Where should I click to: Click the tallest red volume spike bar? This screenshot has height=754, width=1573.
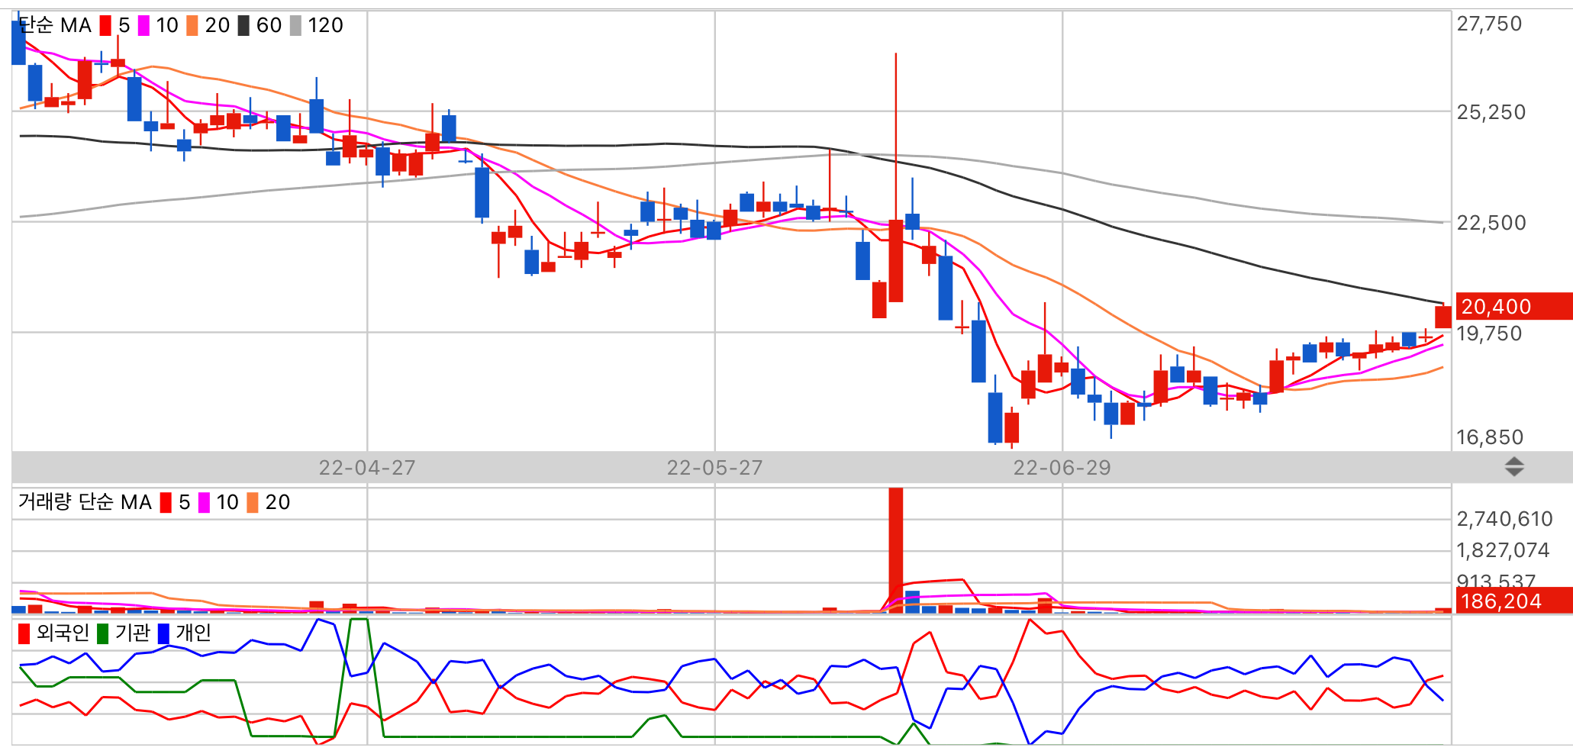click(x=896, y=550)
